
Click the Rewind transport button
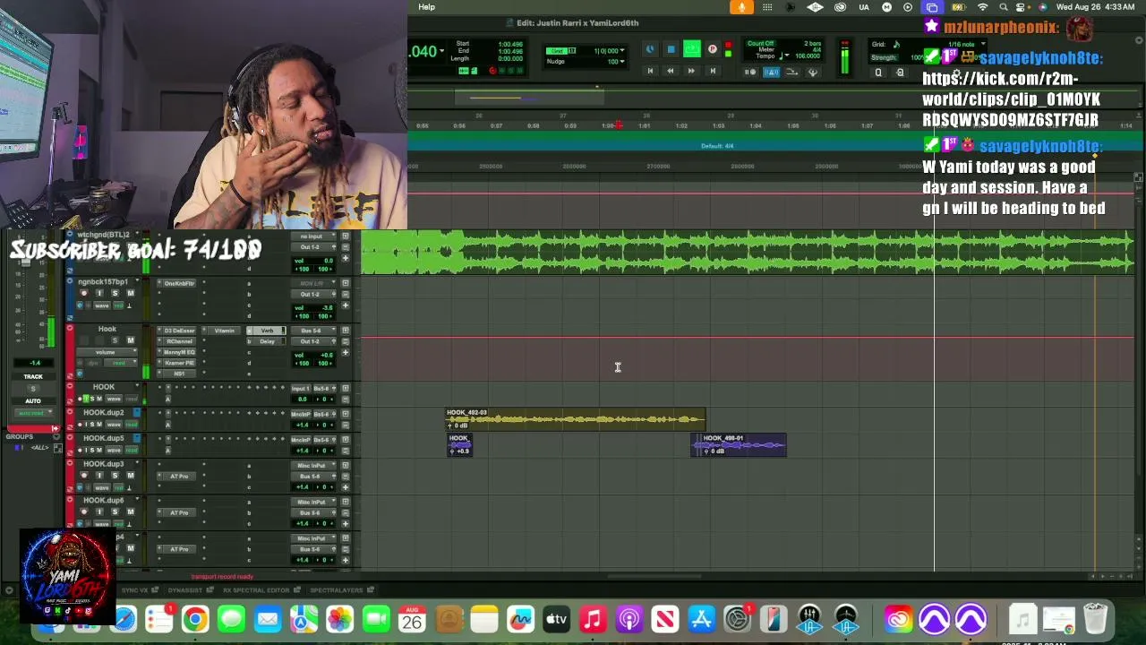coord(670,71)
